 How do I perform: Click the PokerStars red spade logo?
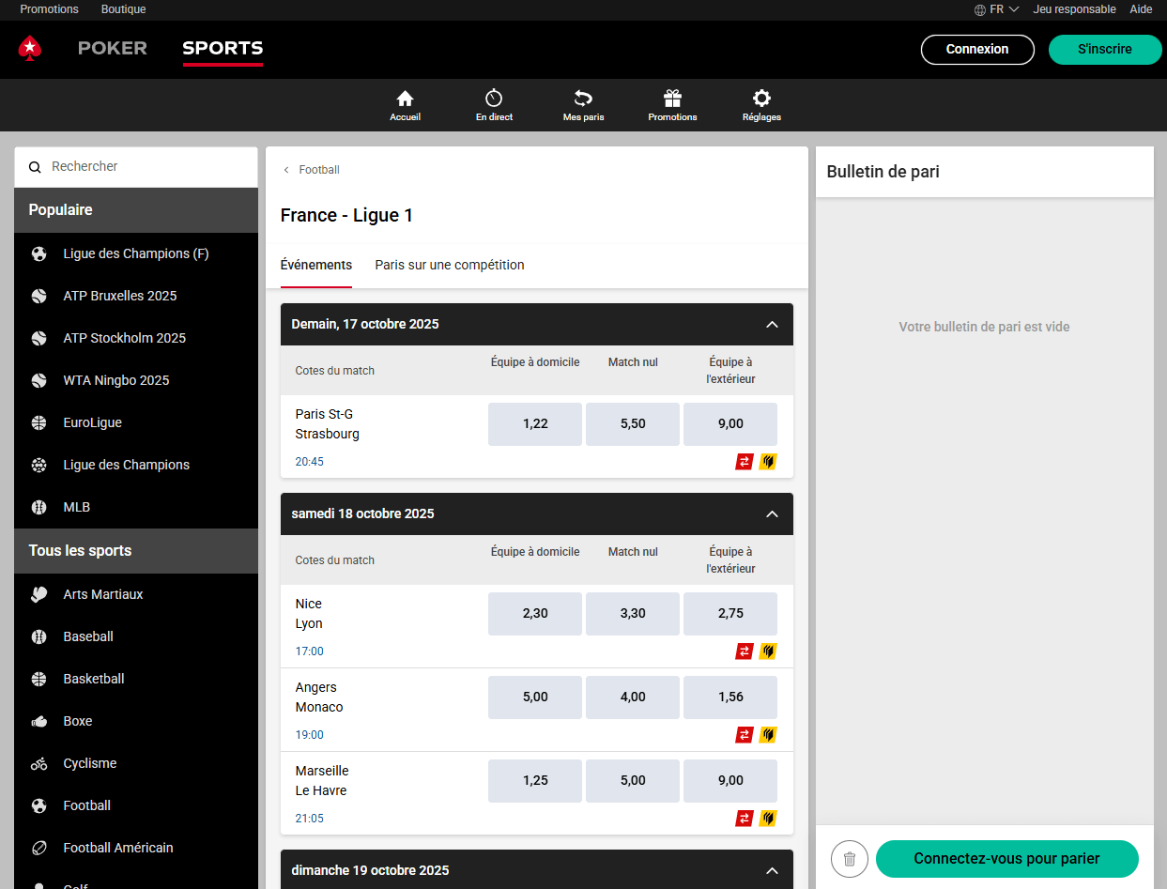(x=30, y=49)
